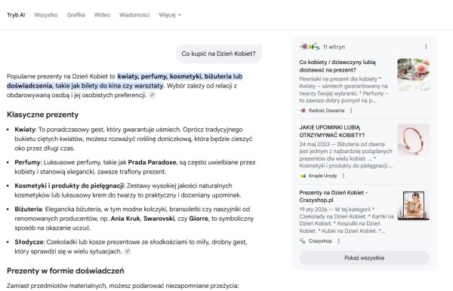Open three-dot menu next to Krople Urody

(344, 176)
